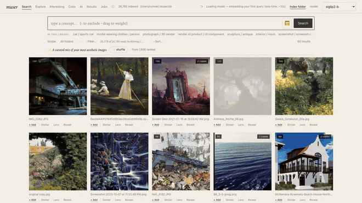Open the siglip2-b model dropdown
Viewport: 362px width, 203px height.
click(x=339, y=7)
